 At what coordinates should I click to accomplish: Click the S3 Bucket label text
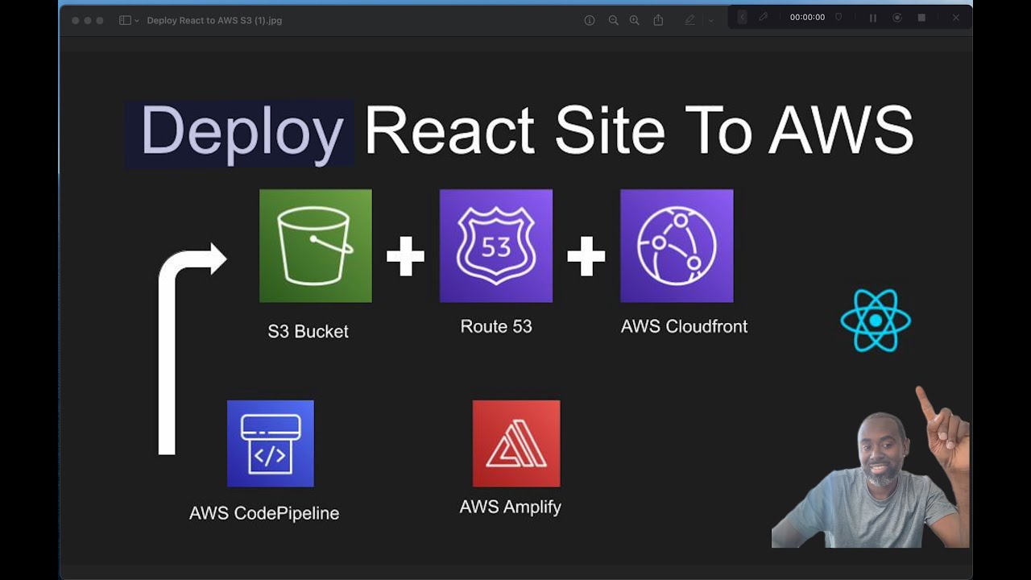(x=308, y=331)
